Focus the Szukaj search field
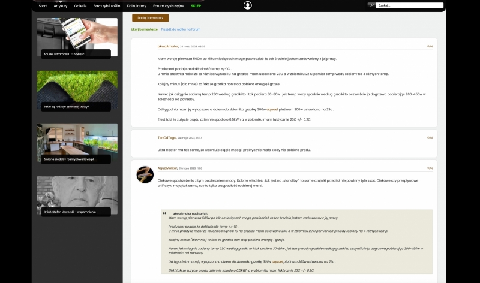This screenshot has width=480, height=283. pos(410,5)
